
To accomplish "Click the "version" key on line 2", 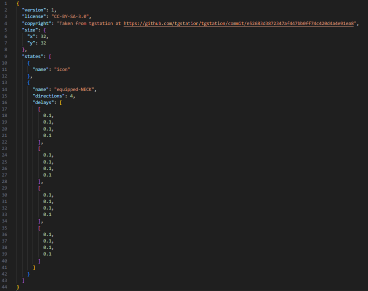I will tap(34, 10).
